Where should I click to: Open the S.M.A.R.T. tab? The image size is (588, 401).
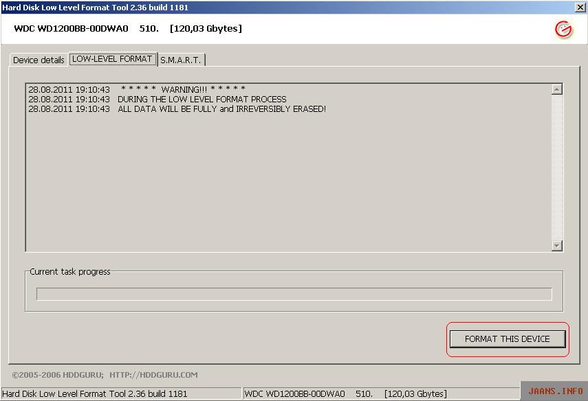[180, 60]
